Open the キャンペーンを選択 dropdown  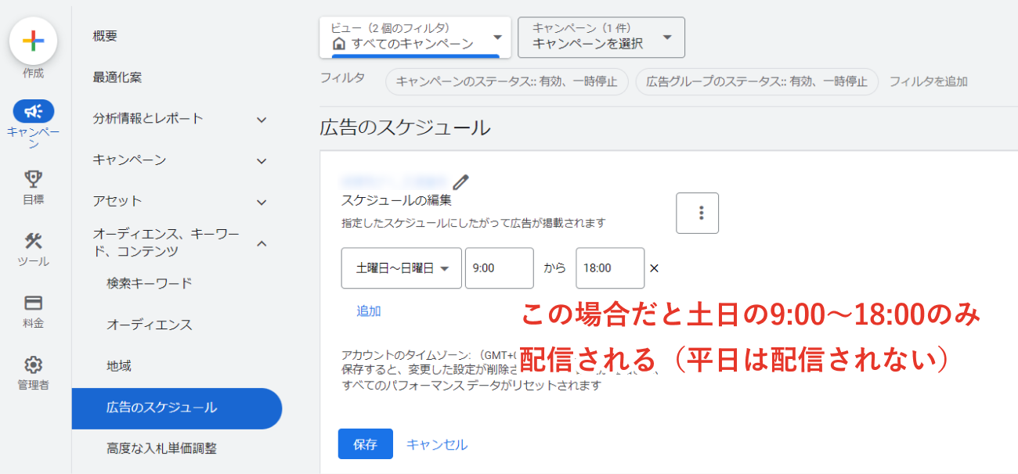[601, 37]
